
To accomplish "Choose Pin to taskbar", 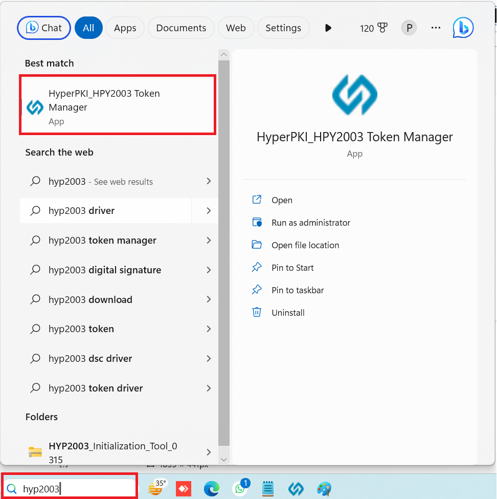I will click(x=298, y=290).
